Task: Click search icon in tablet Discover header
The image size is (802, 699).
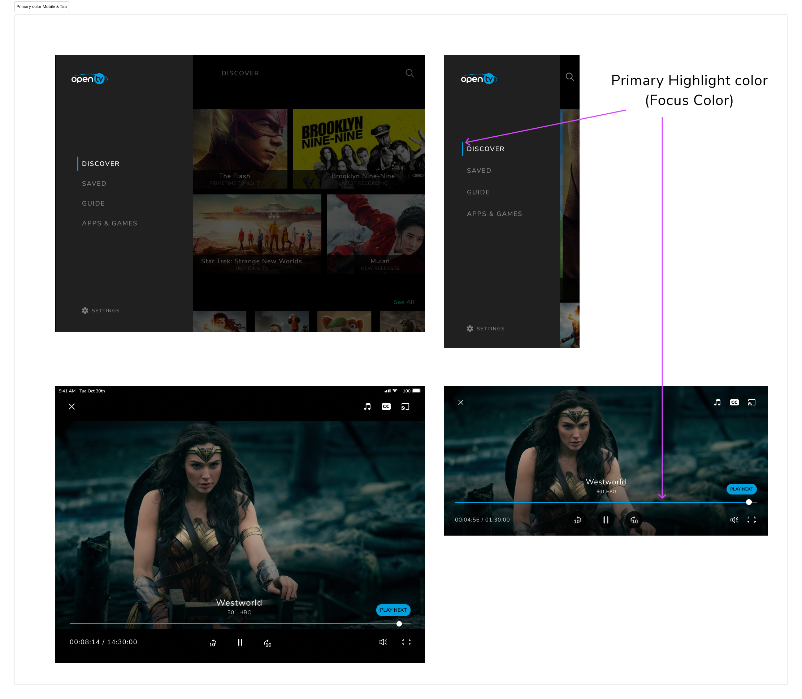Action: [x=409, y=73]
